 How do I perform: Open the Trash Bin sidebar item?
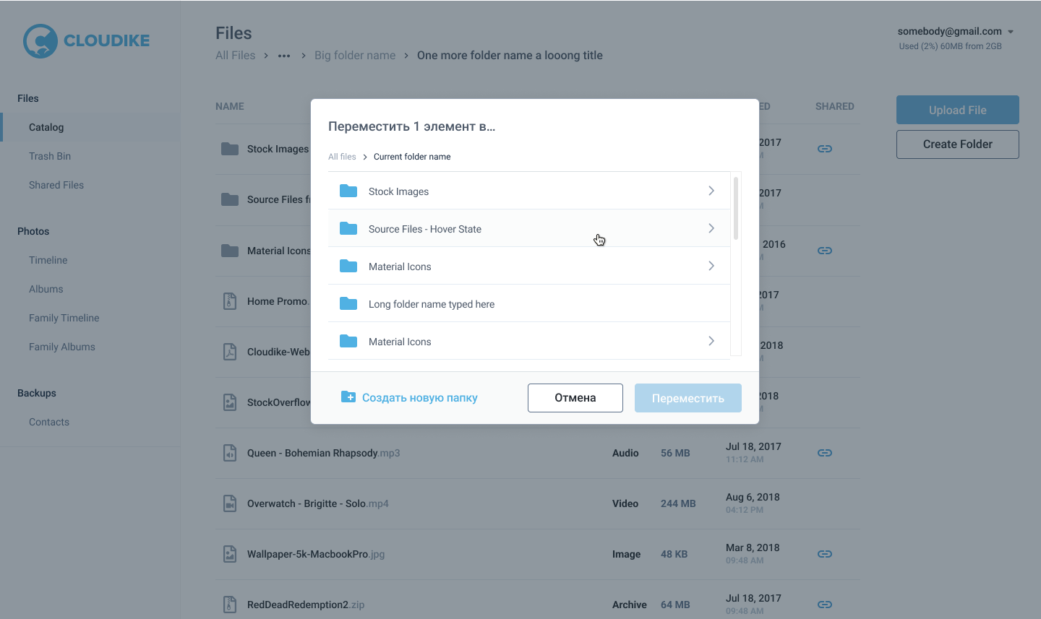coord(50,156)
